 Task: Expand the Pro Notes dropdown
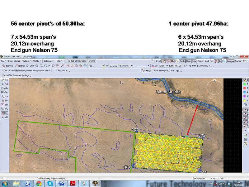click(63, 71)
